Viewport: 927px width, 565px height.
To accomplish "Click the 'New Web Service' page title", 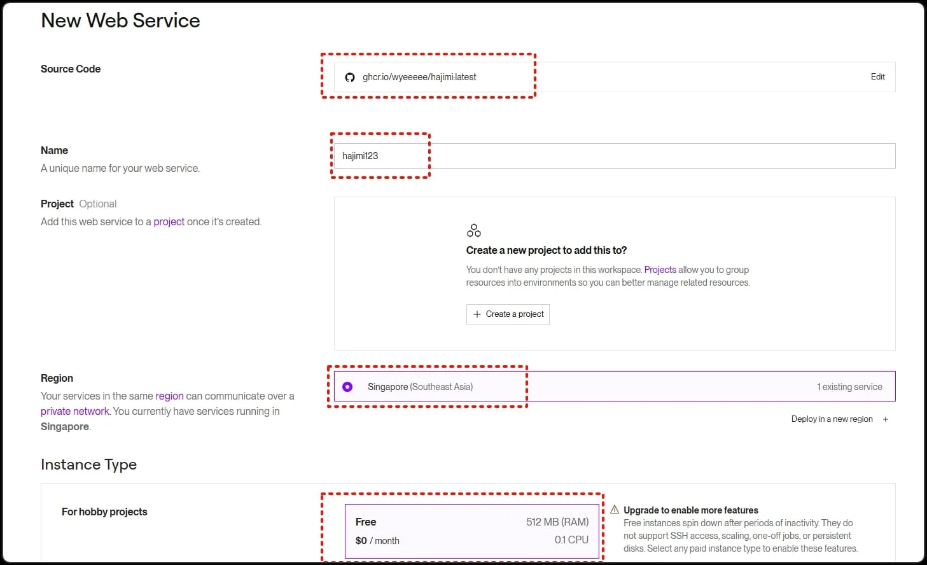I will (120, 20).
